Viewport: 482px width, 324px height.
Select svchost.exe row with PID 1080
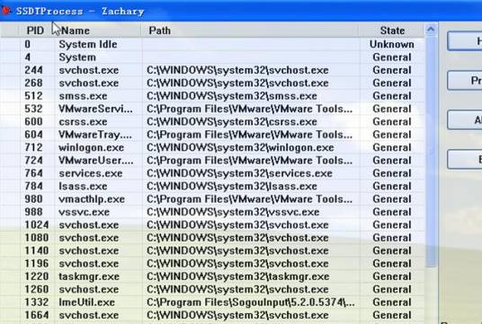point(212,238)
